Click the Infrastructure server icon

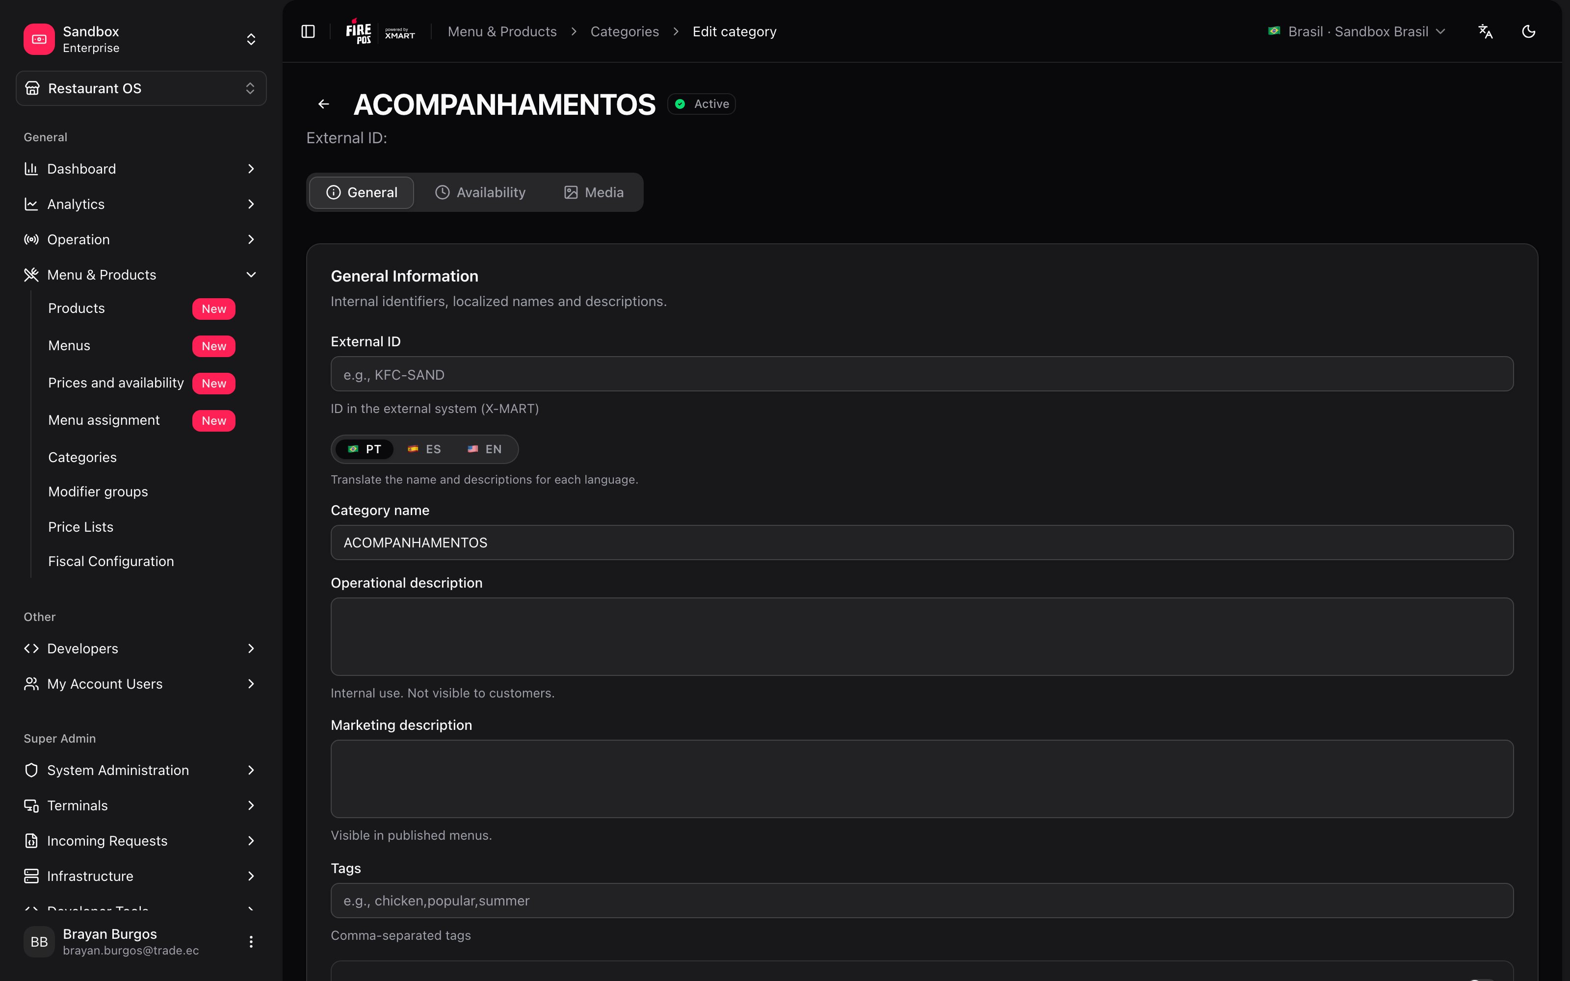pos(31,876)
